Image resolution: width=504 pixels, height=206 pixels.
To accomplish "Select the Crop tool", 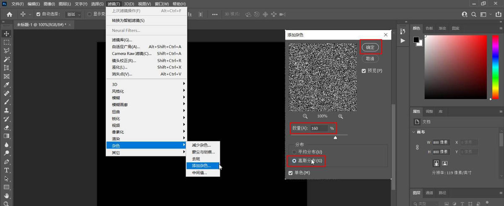I will pos(7,68).
